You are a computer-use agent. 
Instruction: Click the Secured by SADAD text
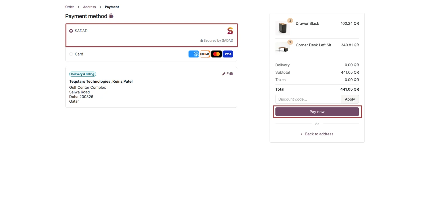[218, 40]
